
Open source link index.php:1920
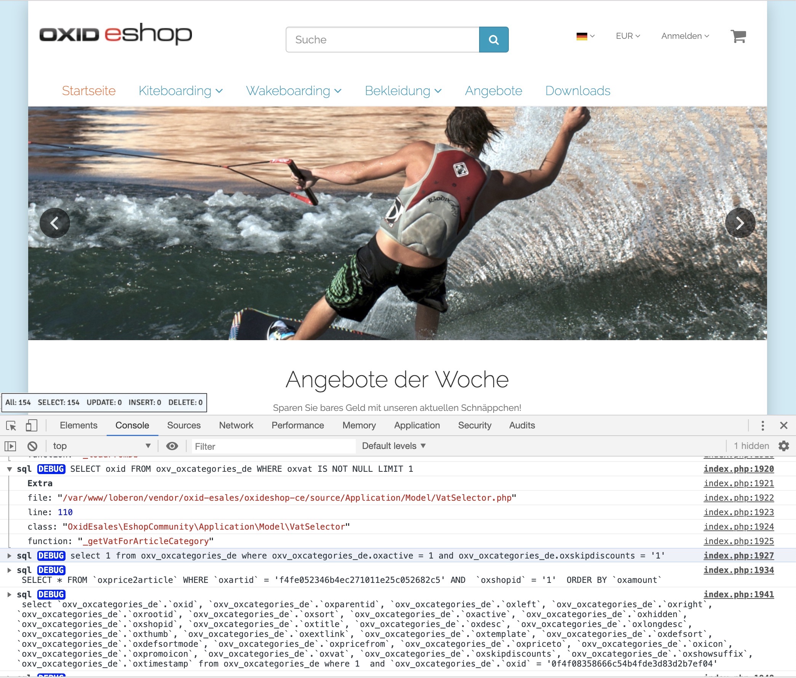[x=738, y=469]
